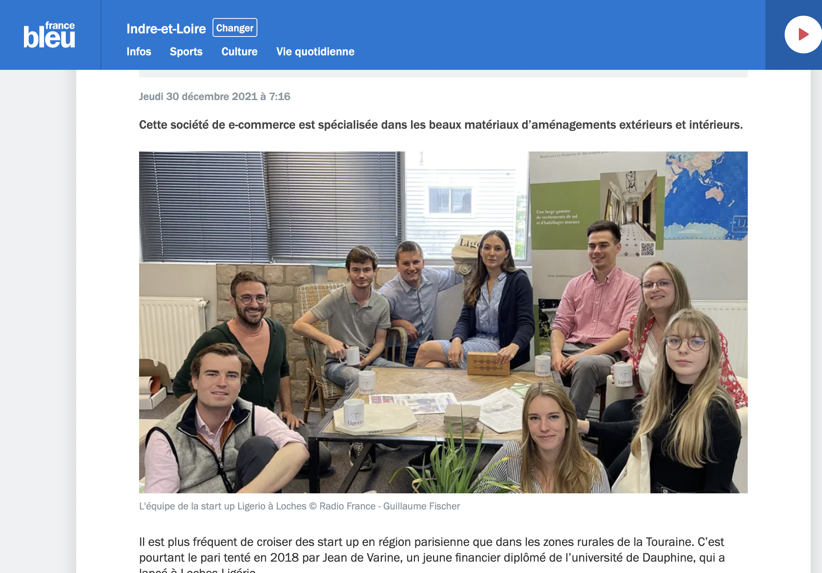This screenshot has width=822, height=573.
Task: Click the France Bleu logo
Action: click(49, 35)
